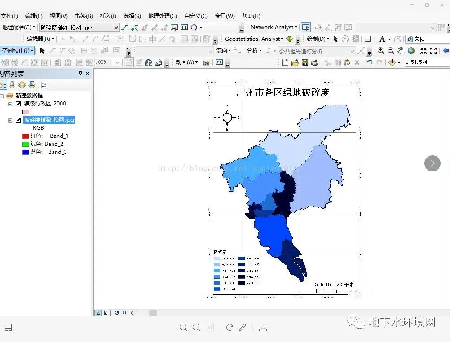Viewport: 450px width, 342px height.
Task: Open the 地理处理(G) menu
Action: tap(162, 16)
